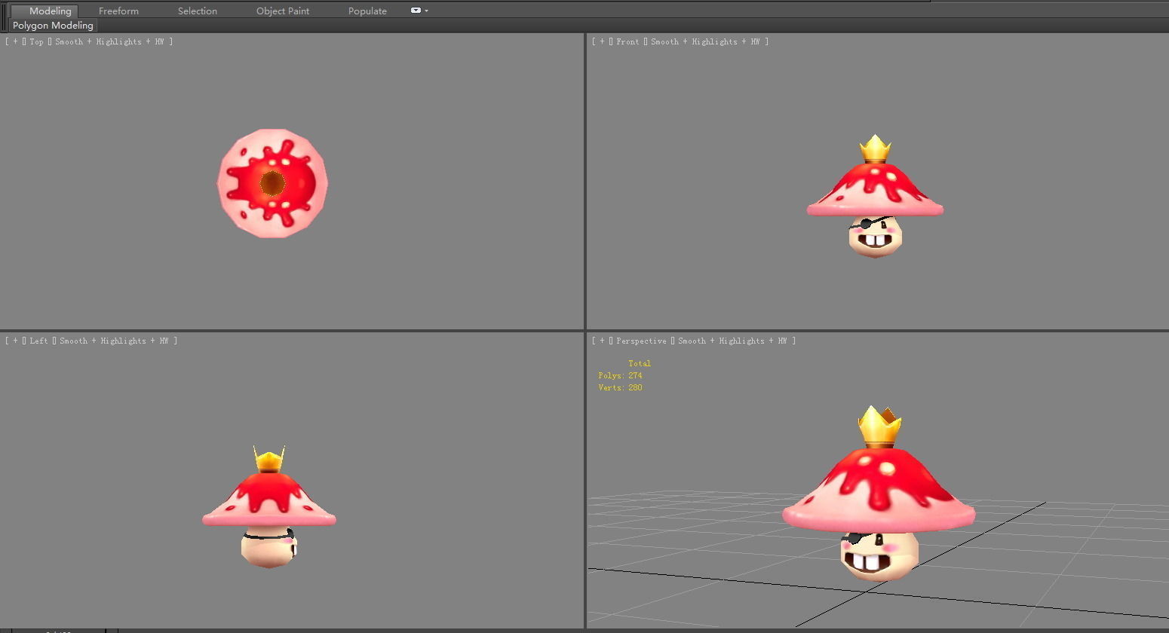Expand the Polygon Modeling panel

(53, 25)
